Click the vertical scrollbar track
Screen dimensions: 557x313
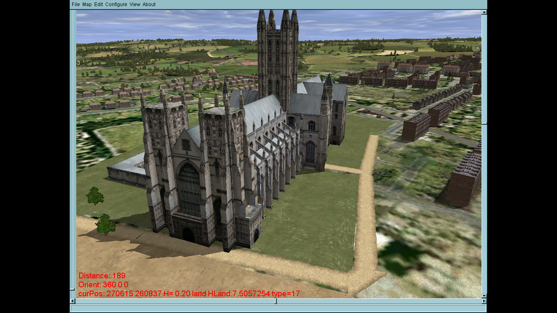click(484, 154)
